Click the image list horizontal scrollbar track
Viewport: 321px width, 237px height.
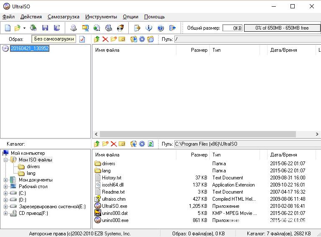coord(198,134)
